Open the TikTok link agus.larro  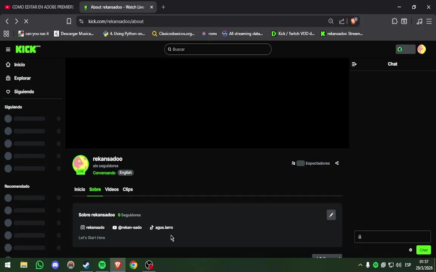[x=161, y=227]
